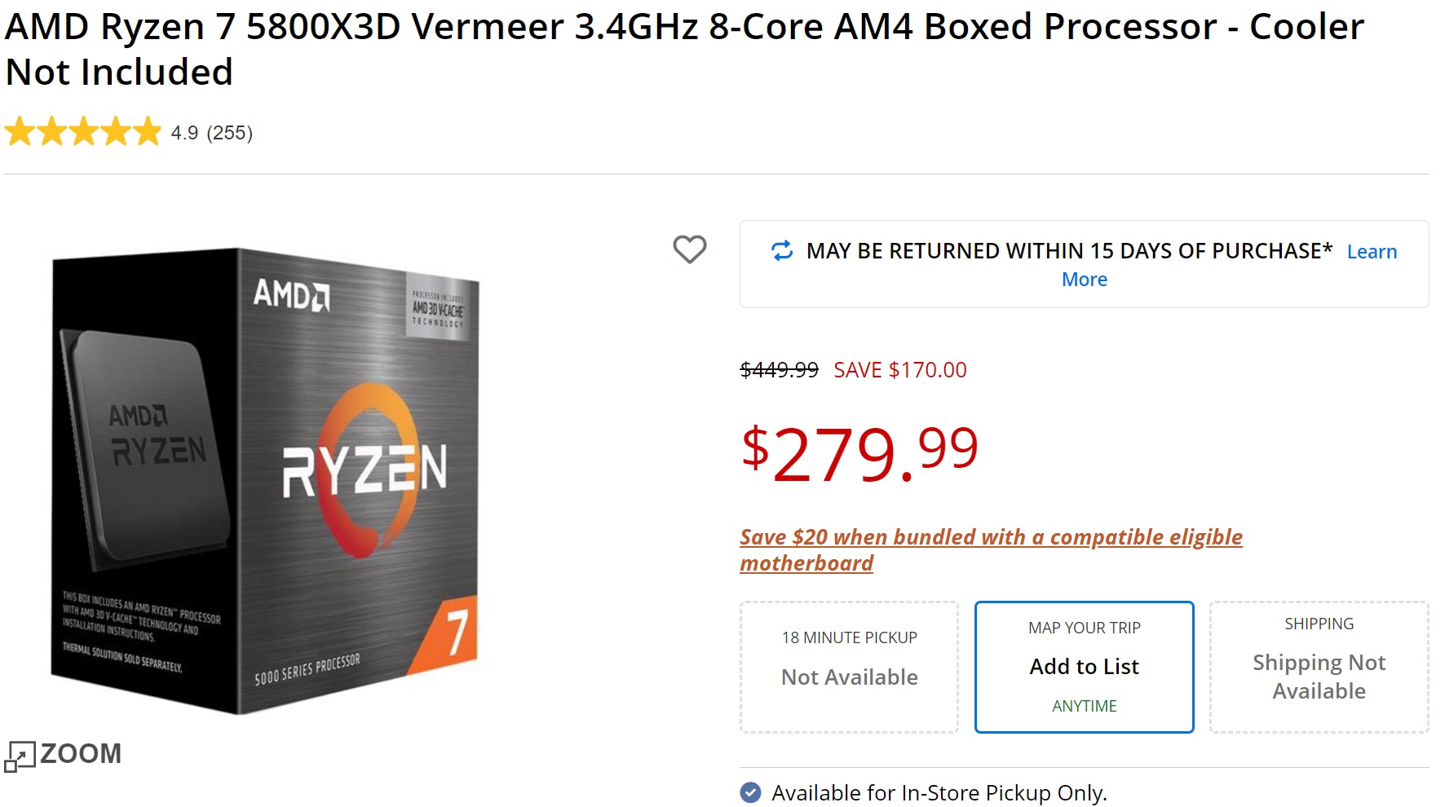This screenshot has height=807, width=1445.
Task: Click the 4.9 rating score
Action: pos(184,133)
